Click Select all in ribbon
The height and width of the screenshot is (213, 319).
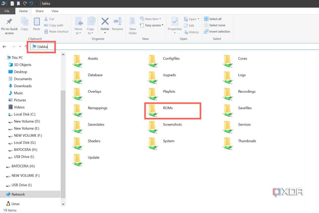pos(213,19)
